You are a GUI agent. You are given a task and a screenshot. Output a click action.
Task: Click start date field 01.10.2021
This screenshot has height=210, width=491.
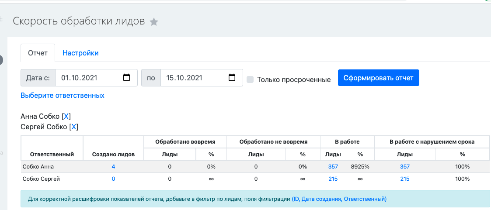click(87, 78)
